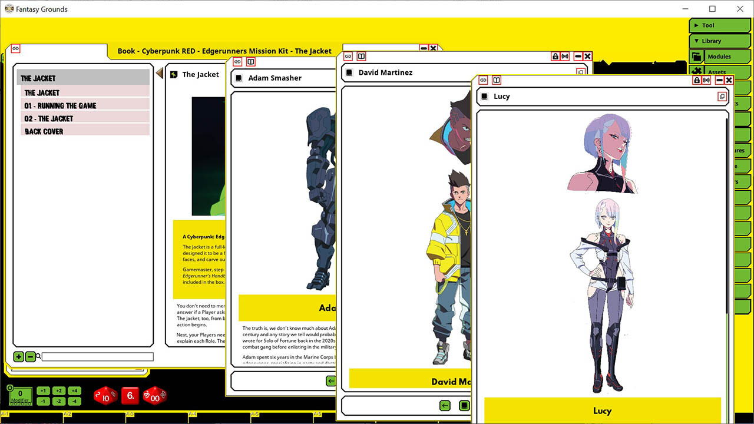Screen dimensions: 754x424
Task: Toggle the lock on Lucy's window
Action: [696, 80]
